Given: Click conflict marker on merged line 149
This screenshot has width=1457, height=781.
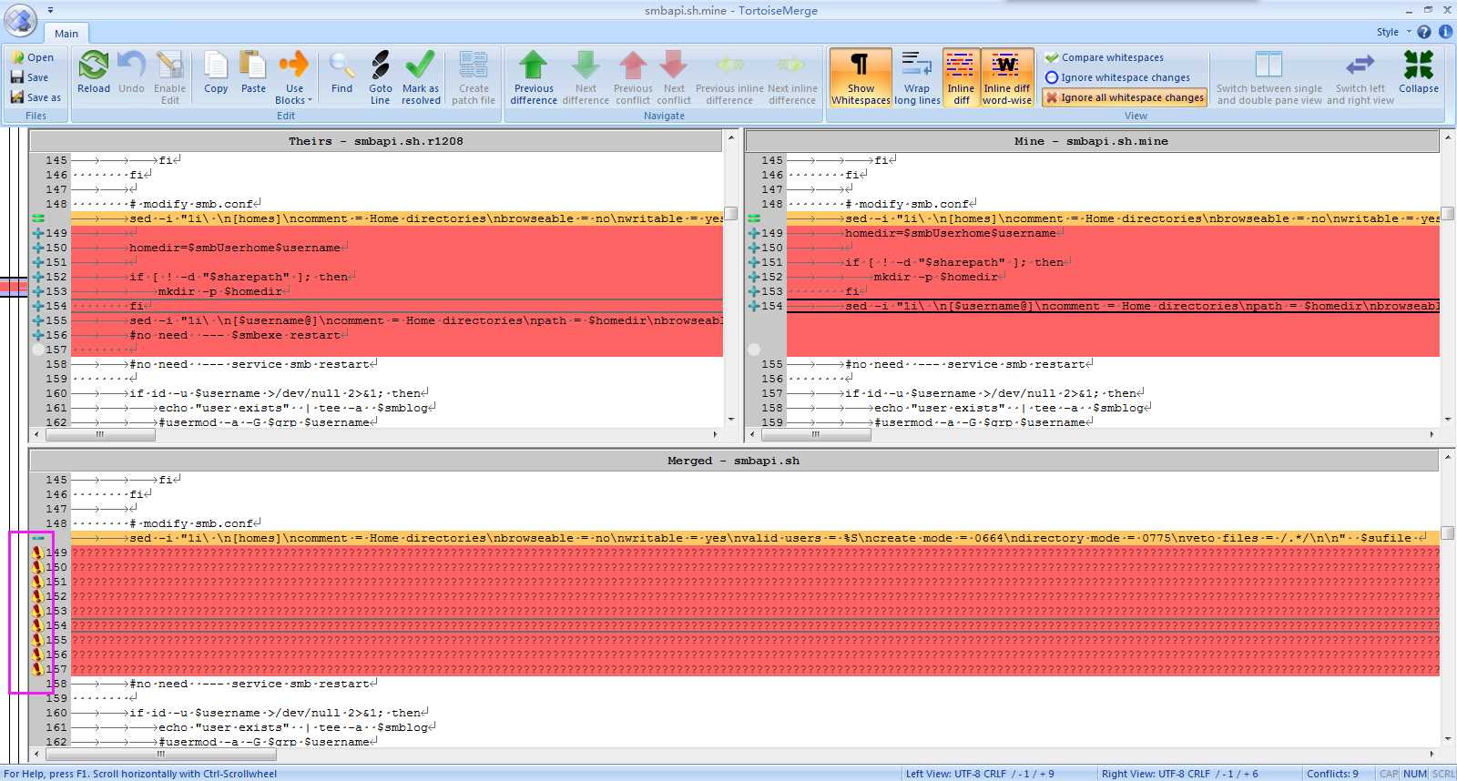Looking at the screenshot, I should pos(37,553).
